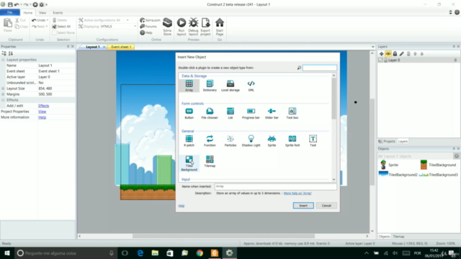The image size is (461, 259).
Task: Switch to the Events ribbon tab
Action: 58,13
